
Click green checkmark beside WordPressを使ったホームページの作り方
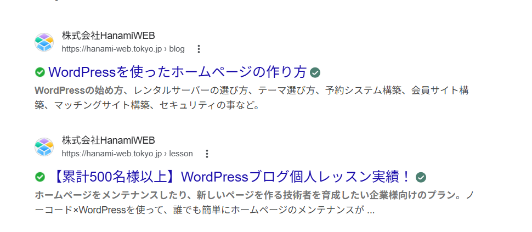(40, 72)
